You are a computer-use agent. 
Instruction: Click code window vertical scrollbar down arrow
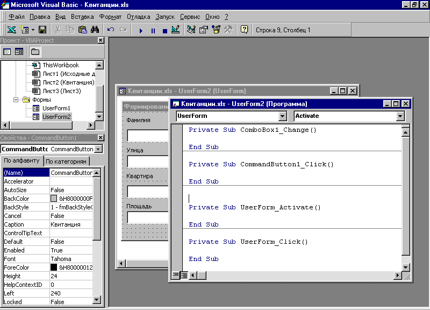(x=406, y=267)
